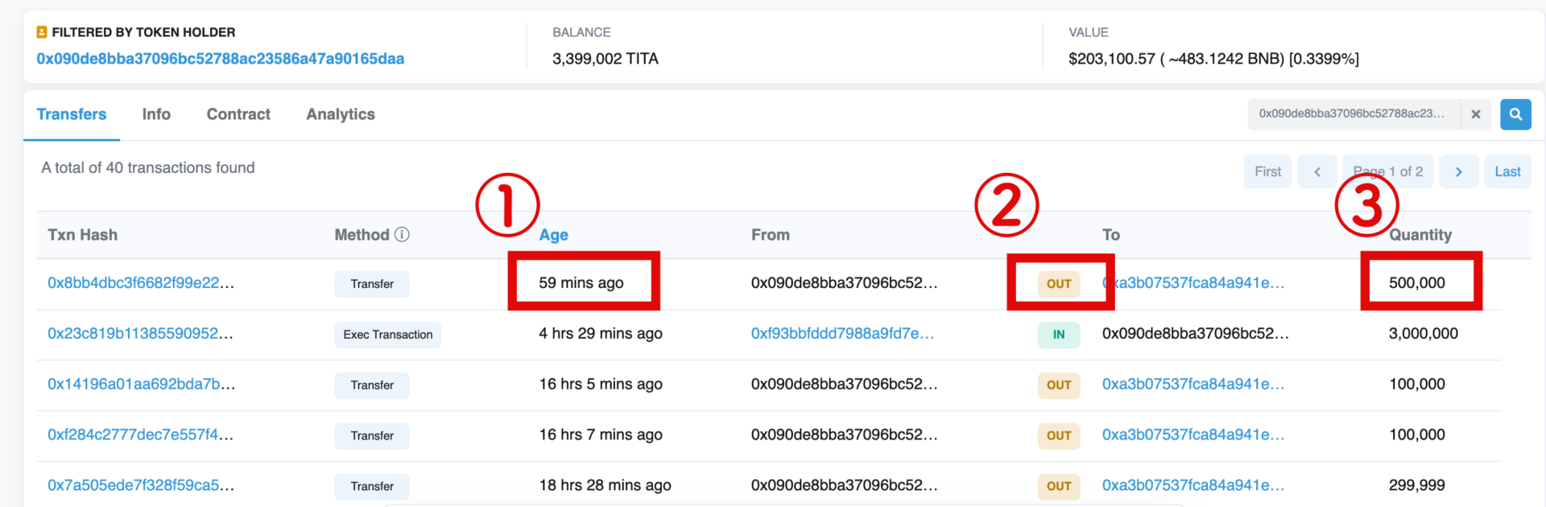Click the First page button
Image resolution: width=1546 pixels, height=507 pixels.
coord(1267,171)
